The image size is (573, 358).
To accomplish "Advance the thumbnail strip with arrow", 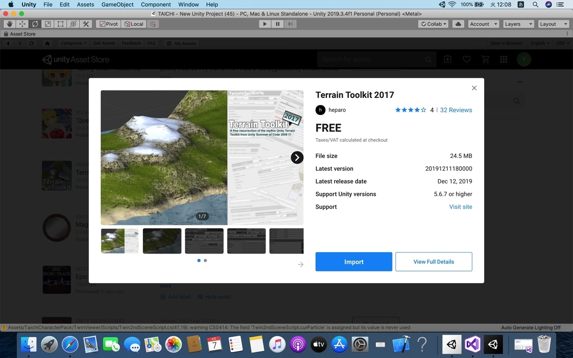I will [x=300, y=264].
